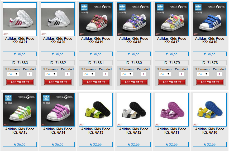Image resolution: width=229 pixels, height=151 pixels.
Task: Open the KS: 6A20 black-stripe shoe thumbnail
Action: pyautogui.click(x=58, y=19)
